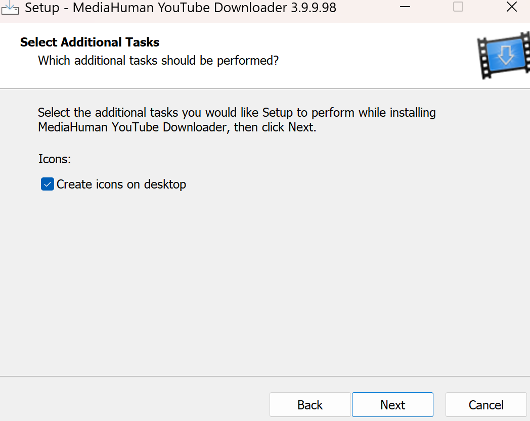
Task: Click the installer icon in the title bar
Action: [x=11, y=8]
